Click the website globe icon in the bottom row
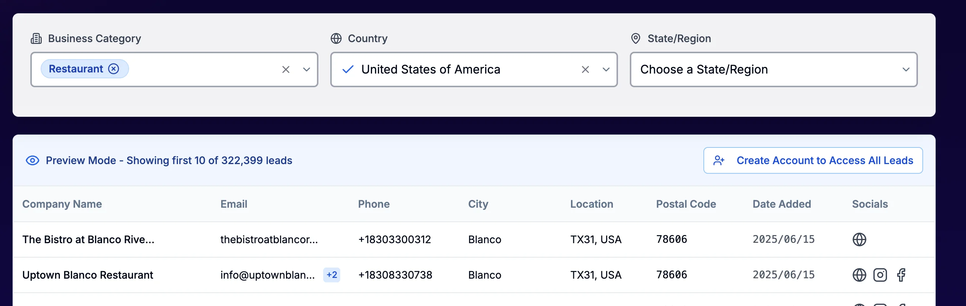Viewport: 966px width, 306px height. (859, 303)
